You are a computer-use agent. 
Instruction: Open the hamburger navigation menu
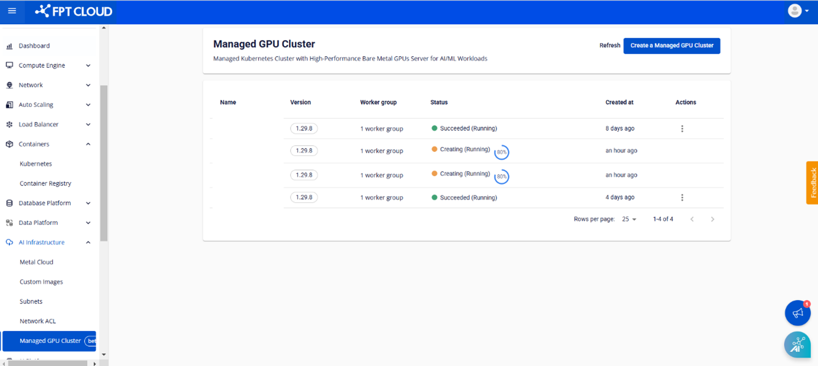tap(12, 11)
